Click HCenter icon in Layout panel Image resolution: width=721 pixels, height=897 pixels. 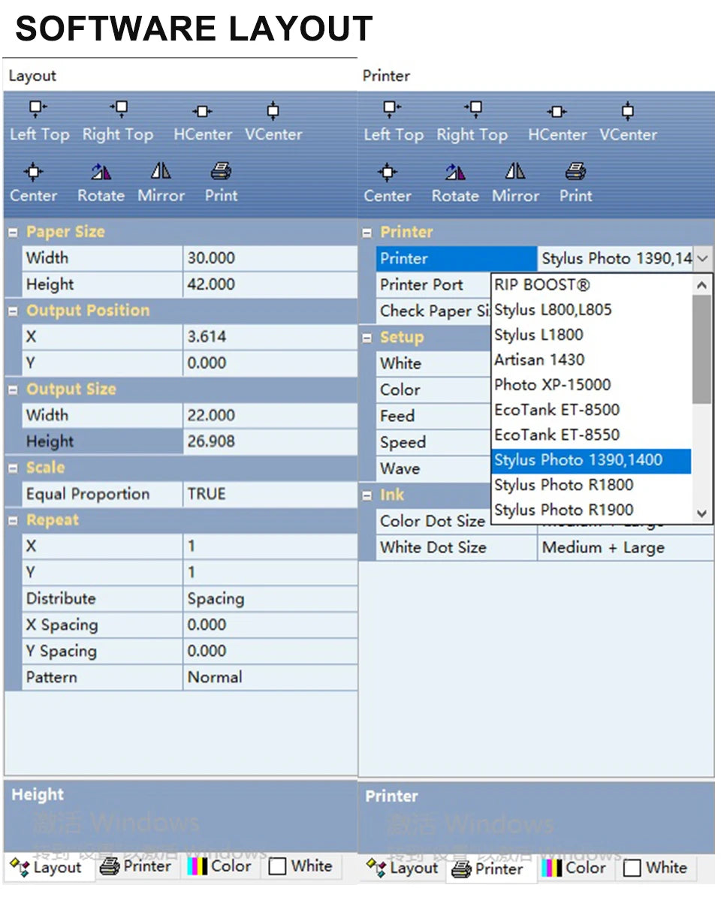click(x=202, y=111)
